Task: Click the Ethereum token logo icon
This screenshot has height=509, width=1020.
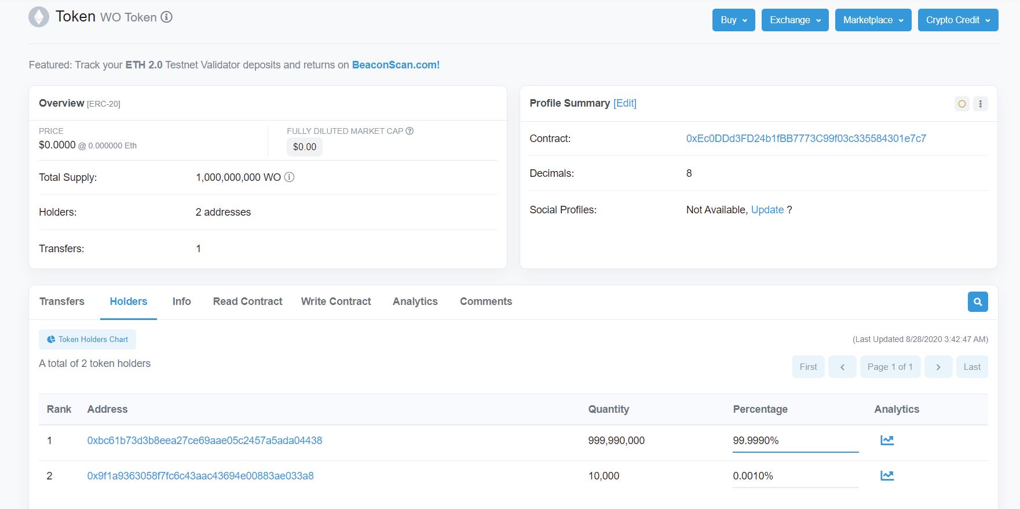Action: click(x=39, y=17)
